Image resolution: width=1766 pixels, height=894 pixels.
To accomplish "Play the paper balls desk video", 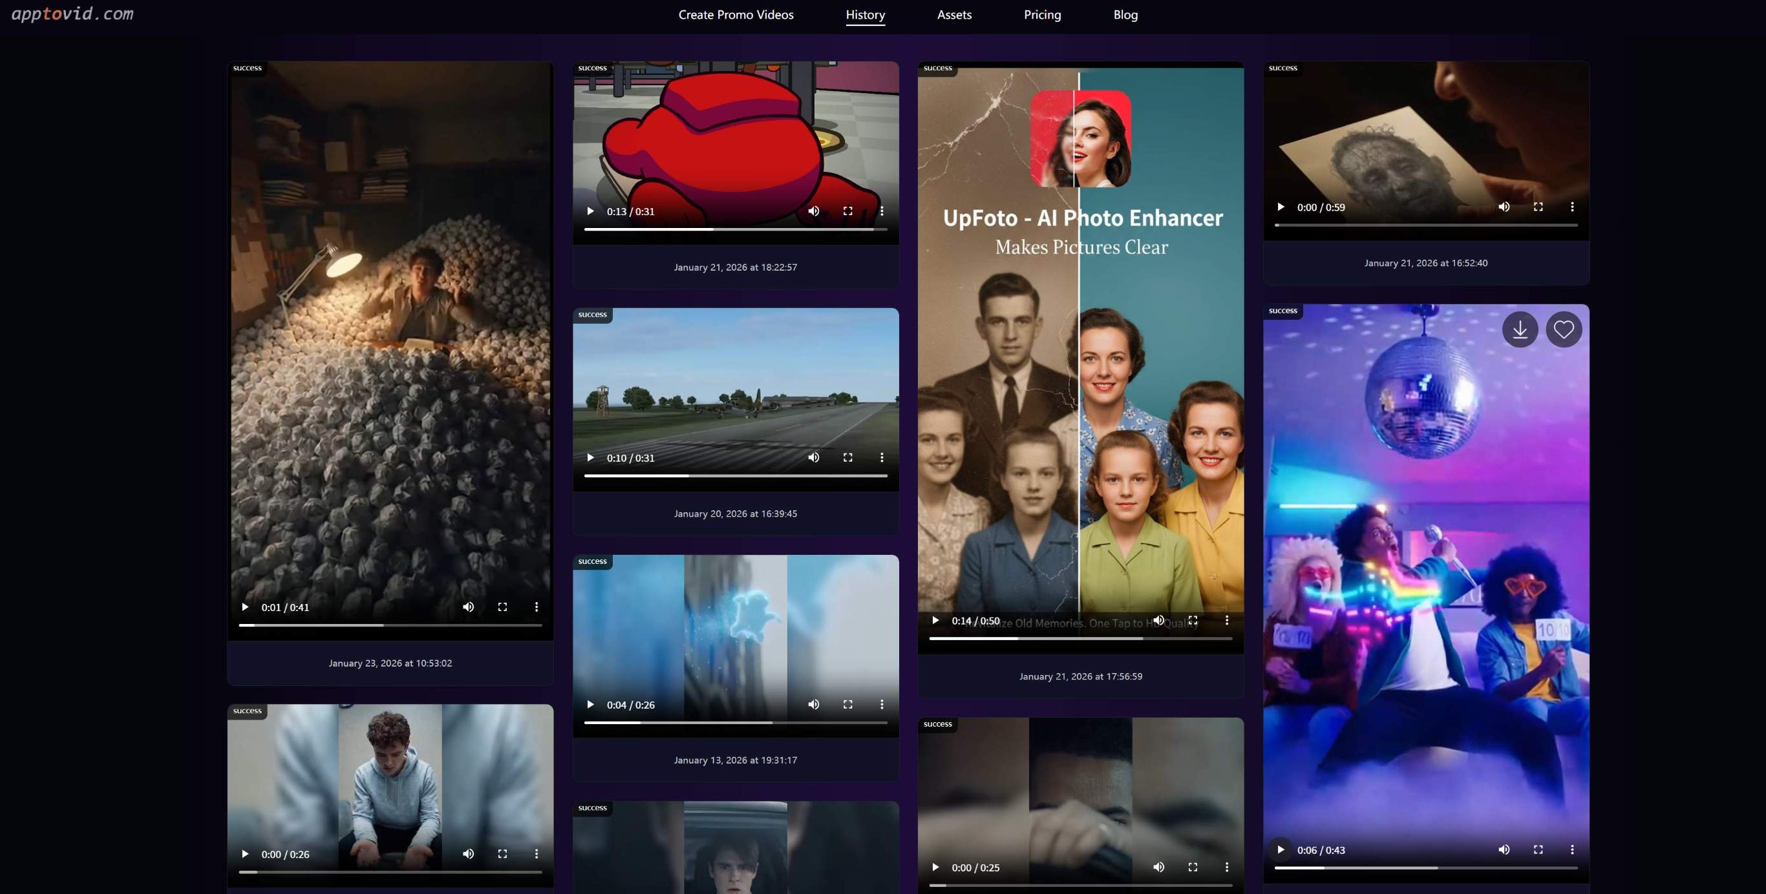I will pos(245,607).
